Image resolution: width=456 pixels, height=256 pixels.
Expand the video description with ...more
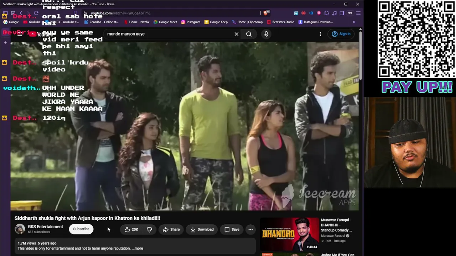click(x=138, y=249)
